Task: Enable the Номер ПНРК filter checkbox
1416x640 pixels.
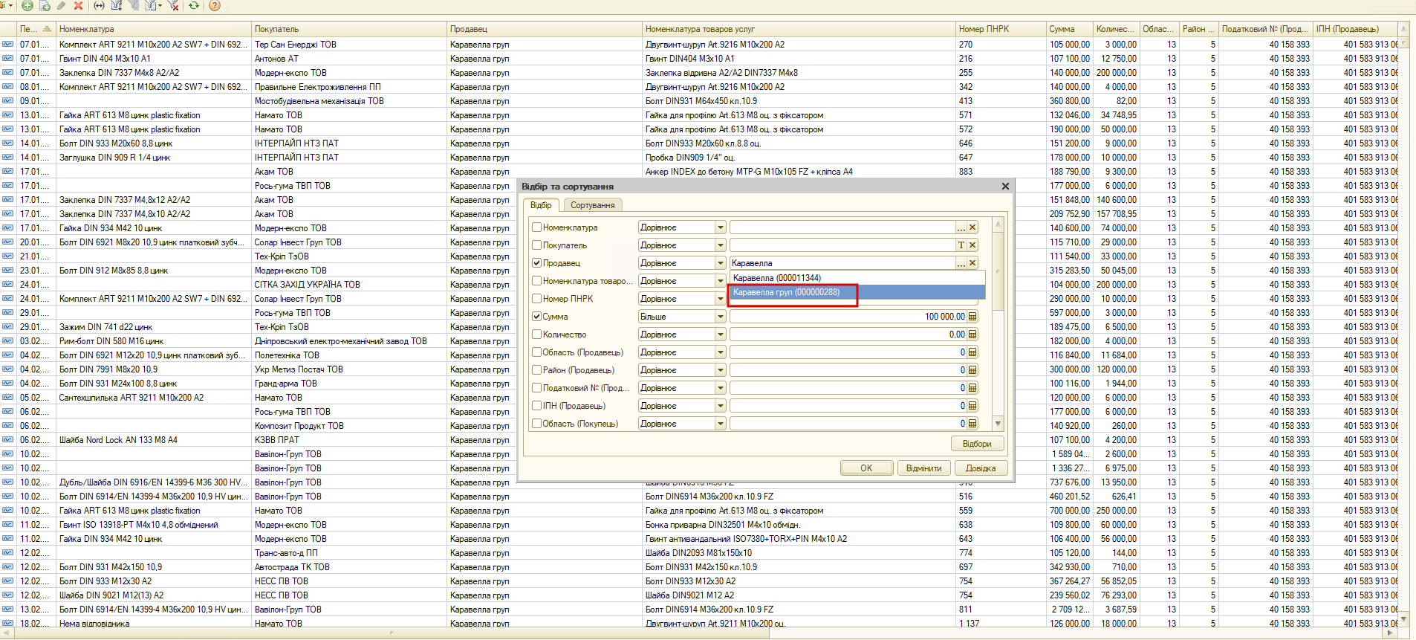Action: tap(536, 299)
